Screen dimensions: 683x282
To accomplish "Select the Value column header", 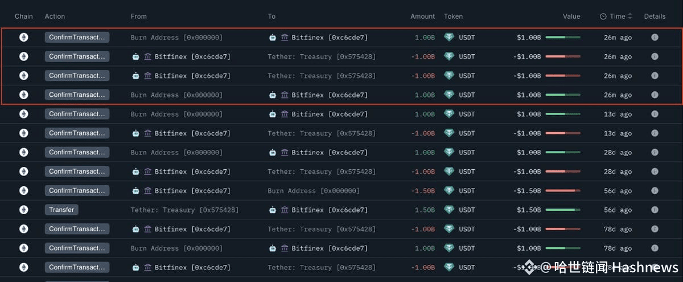I will pos(571,17).
